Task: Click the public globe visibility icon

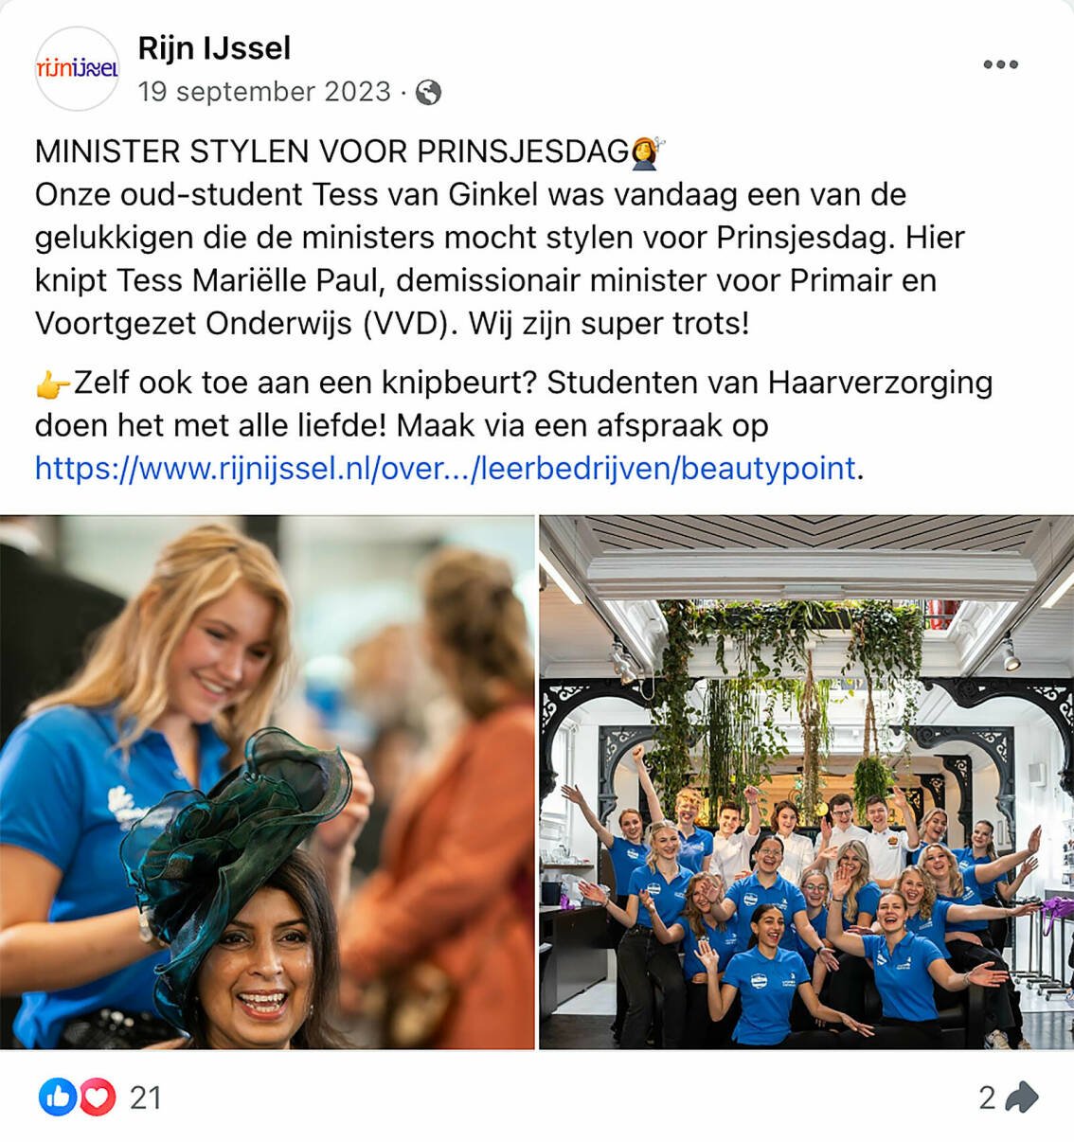Action: (428, 92)
